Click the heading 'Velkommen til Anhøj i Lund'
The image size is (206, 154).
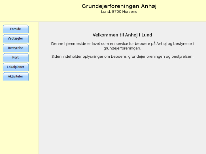pyautogui.click(x=122, y=35)
